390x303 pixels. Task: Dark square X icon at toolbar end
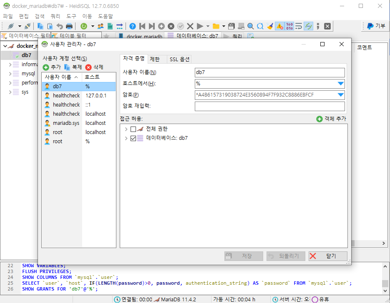tap(327, 26)
